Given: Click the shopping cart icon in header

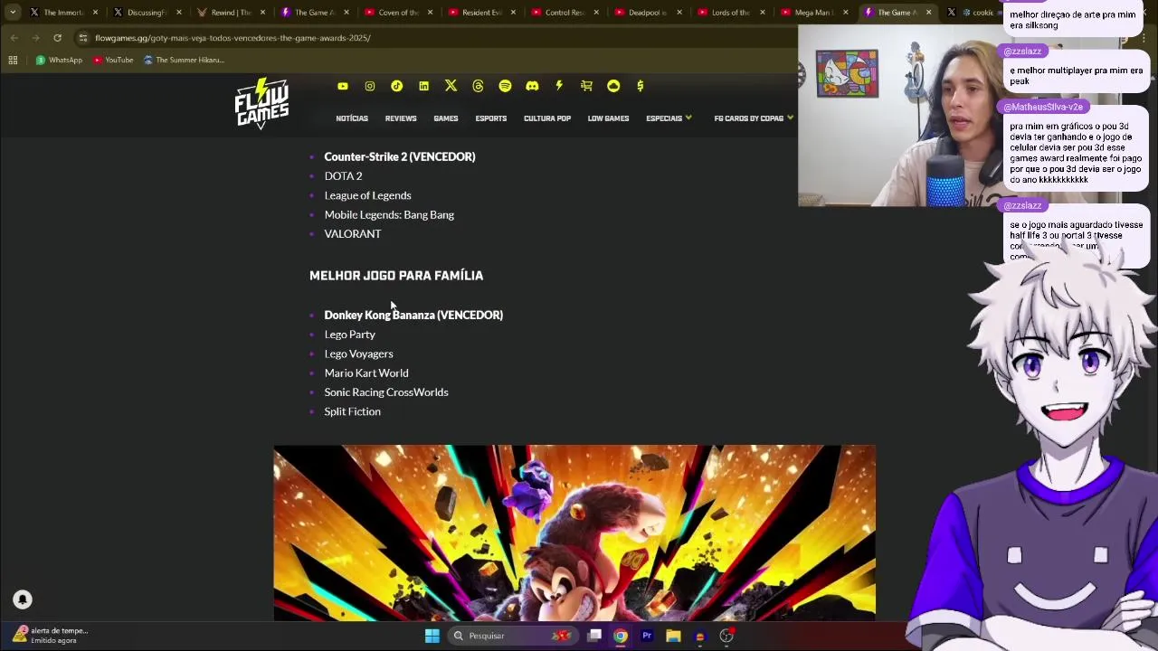Looking at the screenshot, I should [586, 86].
